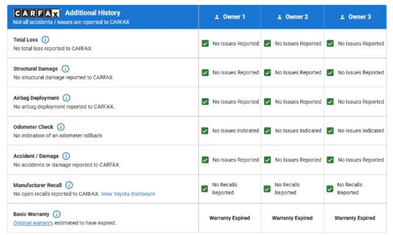Click Odometer Check checkmark for Owner 2
393x235 pixels.
[268, 131]
